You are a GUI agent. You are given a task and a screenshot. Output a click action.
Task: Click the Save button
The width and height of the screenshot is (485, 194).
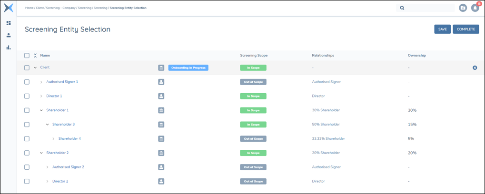442,29
